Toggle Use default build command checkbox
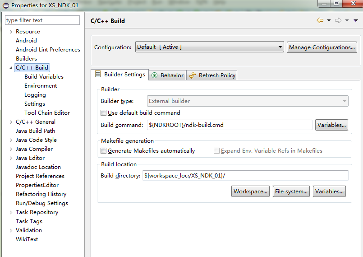Screen dimensions: 363x257 (103, 113)
